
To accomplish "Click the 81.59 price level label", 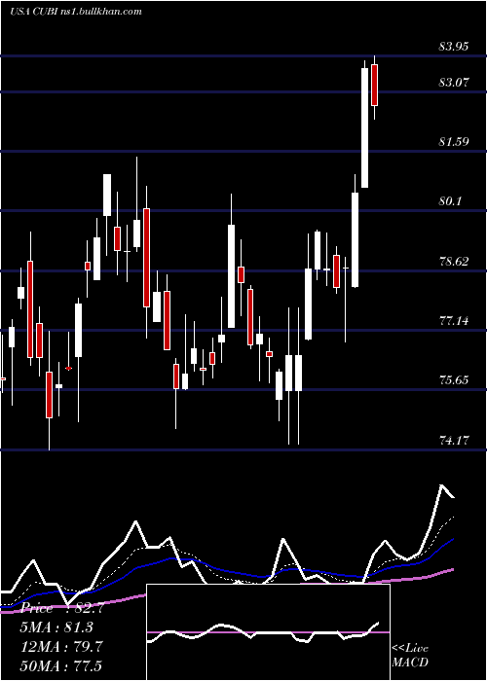I will (x=454, y=142).
